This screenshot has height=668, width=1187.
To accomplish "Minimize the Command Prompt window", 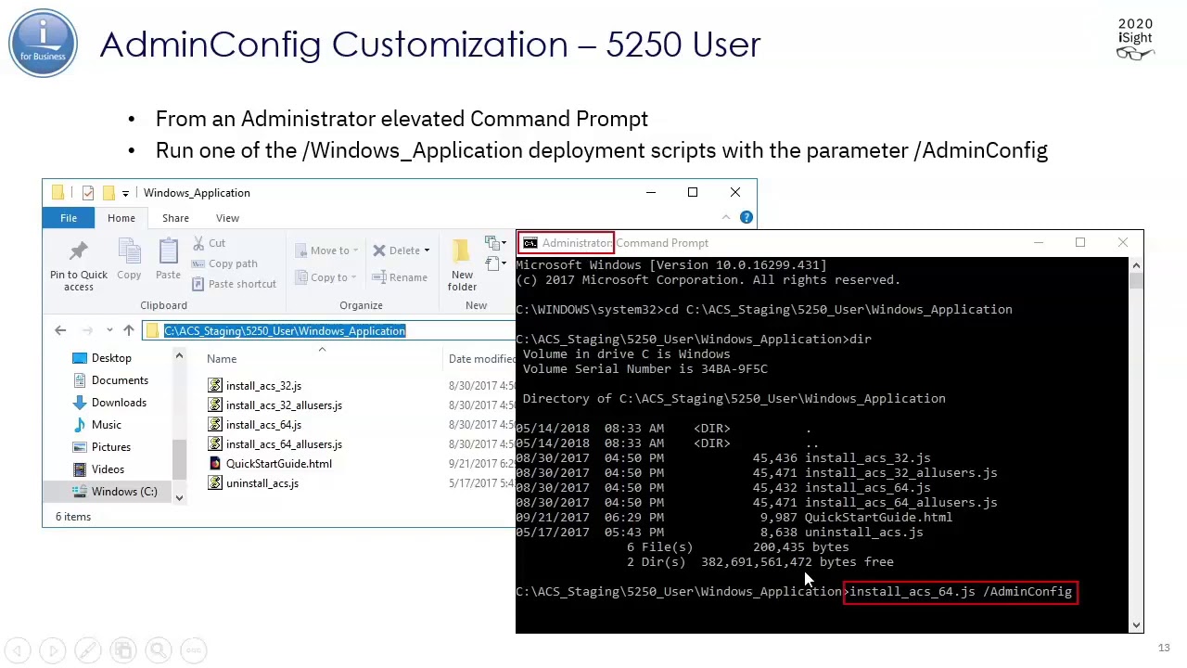I will [1039, 243].
